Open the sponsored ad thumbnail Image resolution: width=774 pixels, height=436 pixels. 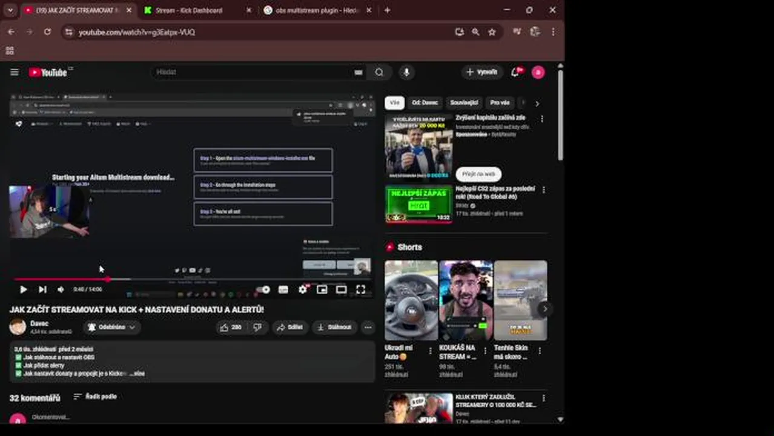(418, 147)
